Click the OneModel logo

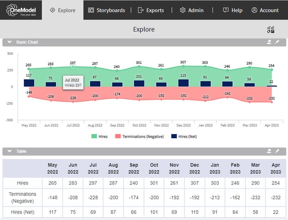tap(21, 10)
